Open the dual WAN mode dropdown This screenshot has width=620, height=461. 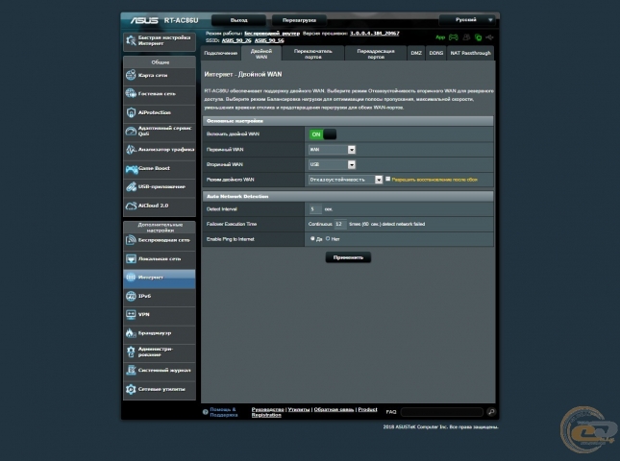345,180
